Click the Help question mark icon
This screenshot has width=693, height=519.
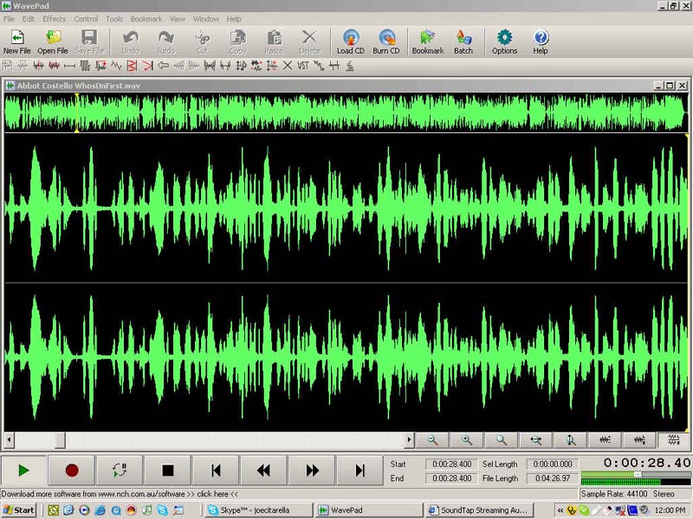click(x=540, y=42)
